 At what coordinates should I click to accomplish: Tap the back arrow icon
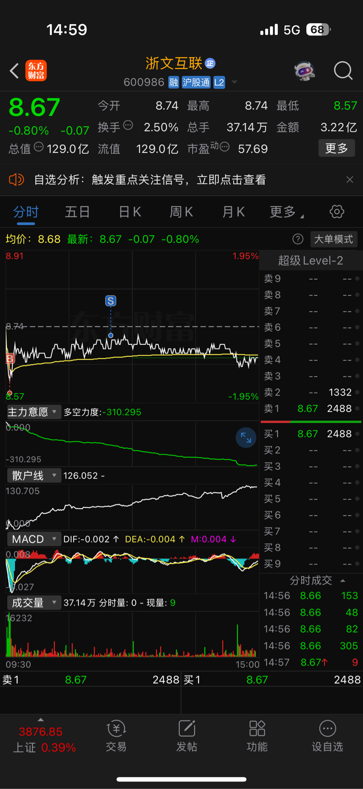click(14, 71)
